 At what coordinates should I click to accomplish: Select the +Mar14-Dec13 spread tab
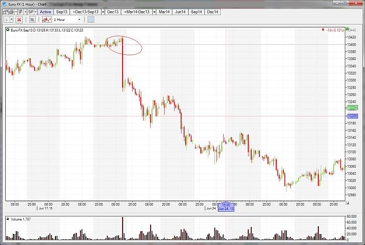click(137, 12)
